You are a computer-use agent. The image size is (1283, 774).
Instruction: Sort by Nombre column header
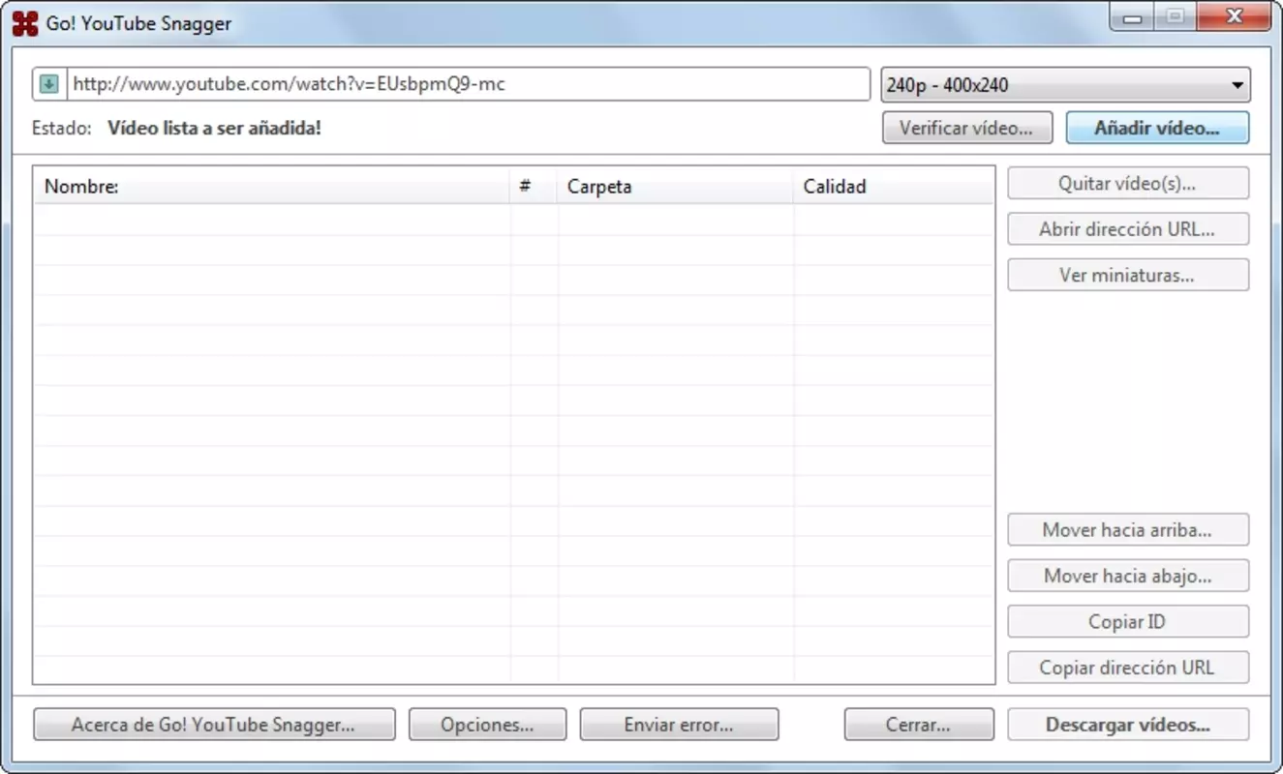pyautogui.click(x=272, y=187)
